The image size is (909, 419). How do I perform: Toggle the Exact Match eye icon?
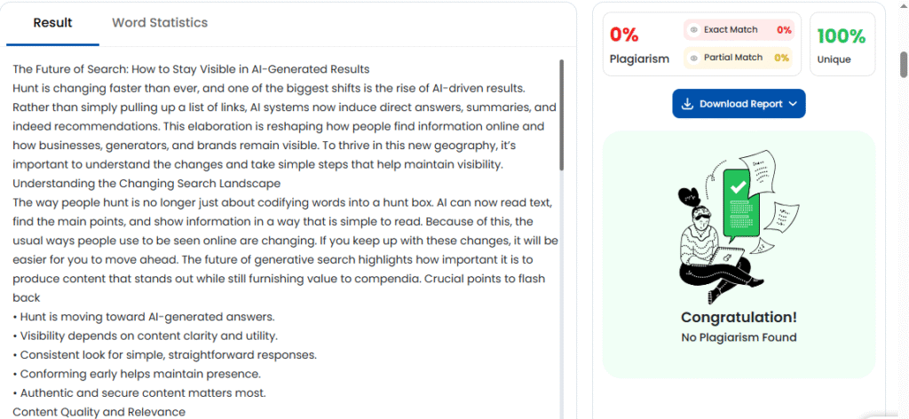(694, 30)
